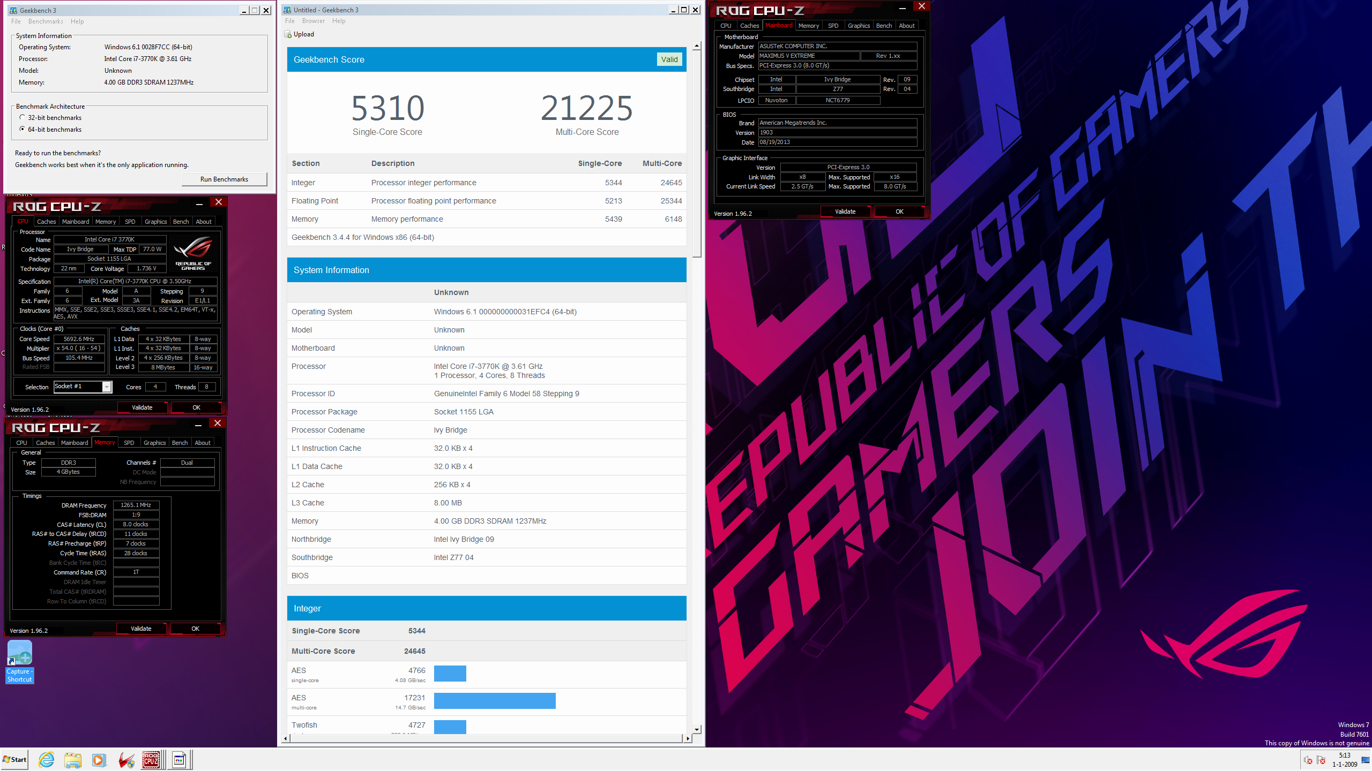
Task: Click the AES single-core blue result bar
Action: (450, 674)
